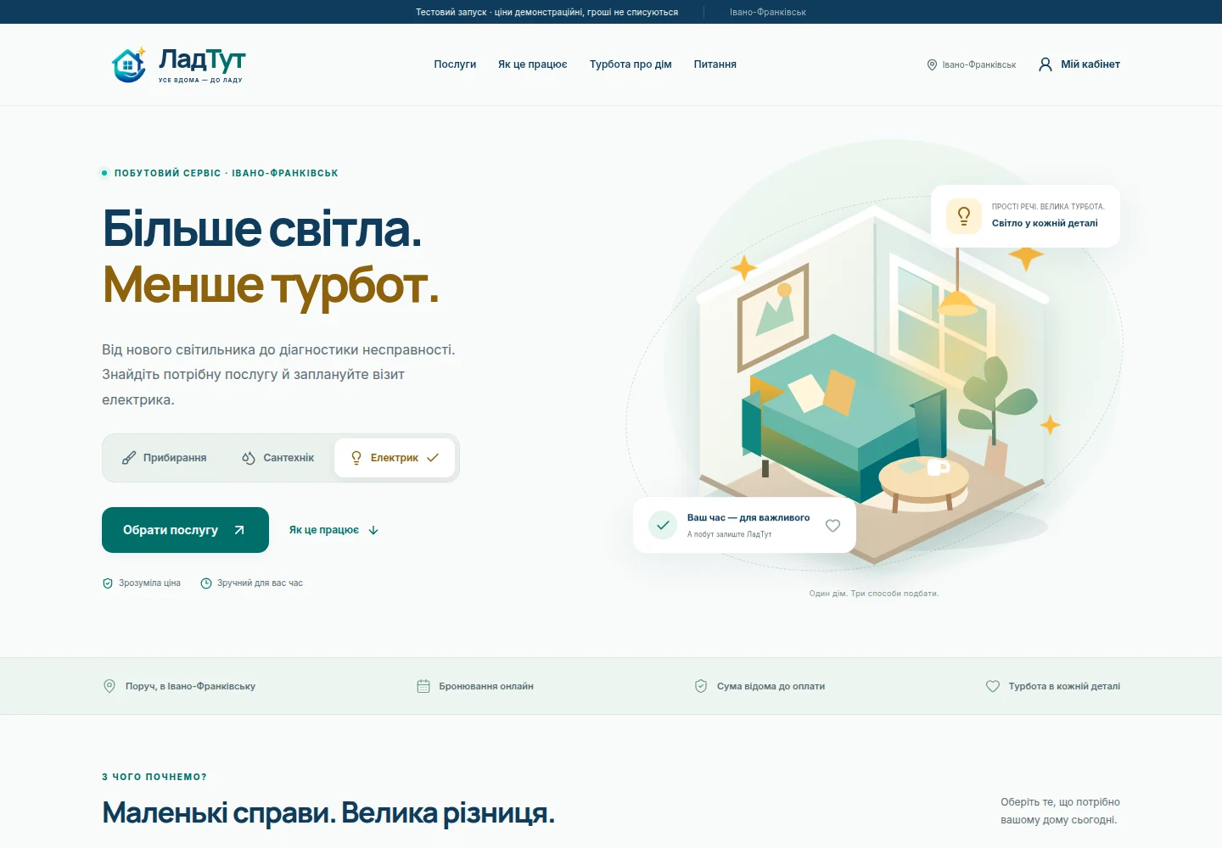Open the Івано-Франківськ city selector in header

(x=972, y=64)
